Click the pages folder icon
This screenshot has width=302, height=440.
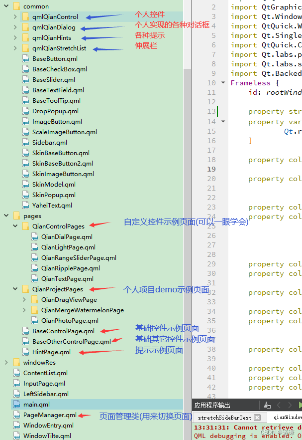coord(17,216)
